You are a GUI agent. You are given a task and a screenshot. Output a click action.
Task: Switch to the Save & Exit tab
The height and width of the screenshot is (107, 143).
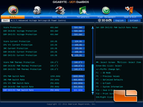tap(130, 17)
